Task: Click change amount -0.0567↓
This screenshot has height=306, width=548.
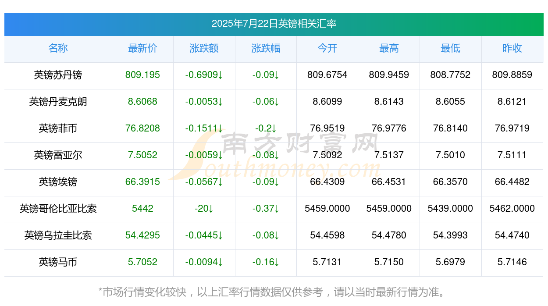Action: click(x=204, y=182)
